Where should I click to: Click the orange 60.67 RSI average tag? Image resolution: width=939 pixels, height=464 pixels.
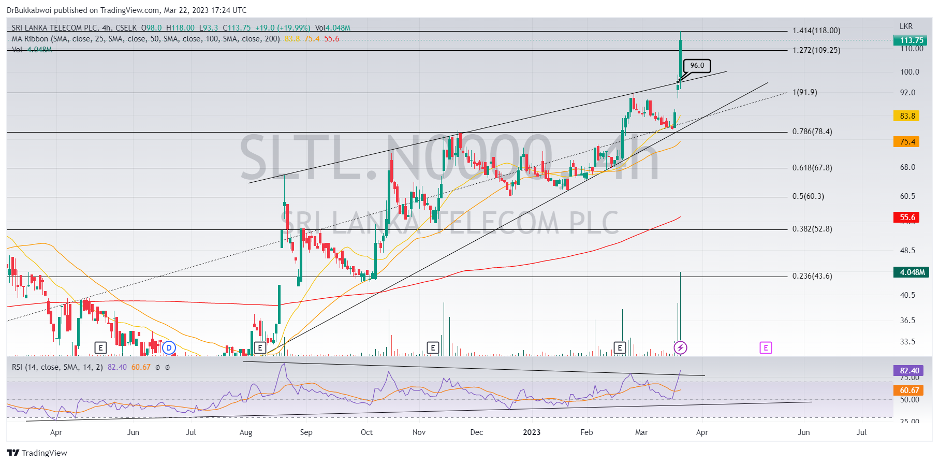[x=909, y=390]
